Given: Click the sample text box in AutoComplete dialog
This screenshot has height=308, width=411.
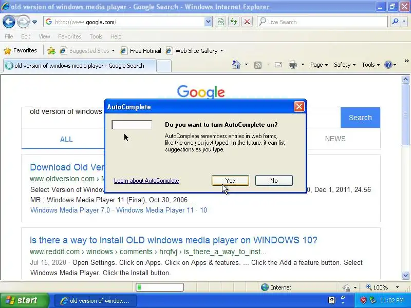Looking at the screenshot, I should (132, 125).
